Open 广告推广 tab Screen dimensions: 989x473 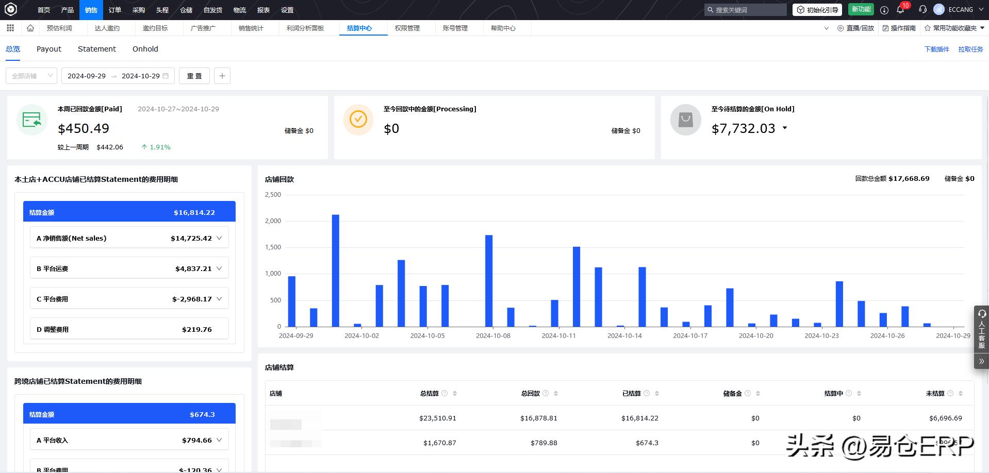coord(203,28)
